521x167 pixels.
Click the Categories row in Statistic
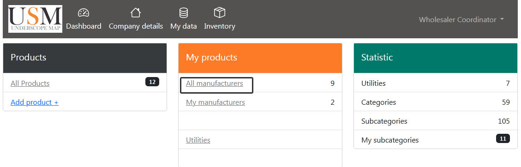[x=435, y=102]
